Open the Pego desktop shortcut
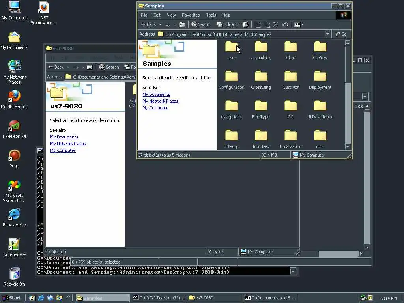The height and width of the screenshot is (303, 404). [14, 159]
